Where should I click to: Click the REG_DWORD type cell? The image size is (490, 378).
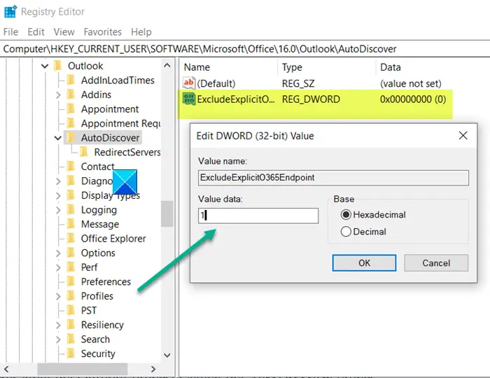click(311, 99)
